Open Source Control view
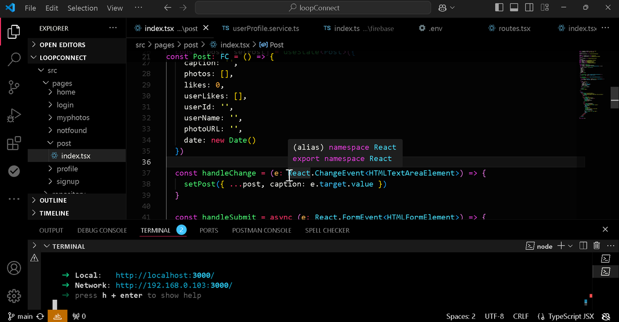This screenshot has width=619, height=322. tap(14, 87)
